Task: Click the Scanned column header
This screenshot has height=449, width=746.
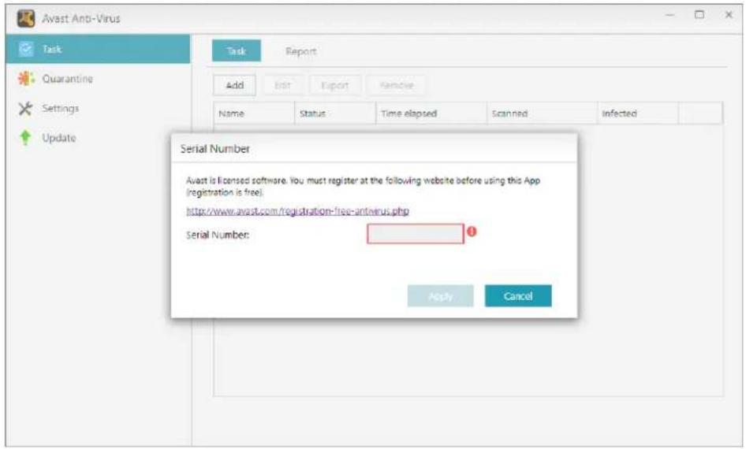Action: [x=542, y=113]
